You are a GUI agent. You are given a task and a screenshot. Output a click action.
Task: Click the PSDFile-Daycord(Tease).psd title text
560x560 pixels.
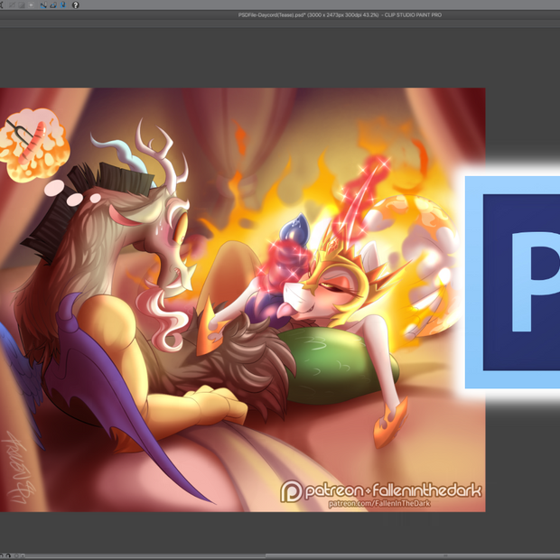point(340,15)
